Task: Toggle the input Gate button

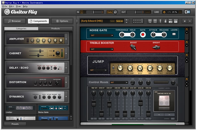Action: point(110,12)
